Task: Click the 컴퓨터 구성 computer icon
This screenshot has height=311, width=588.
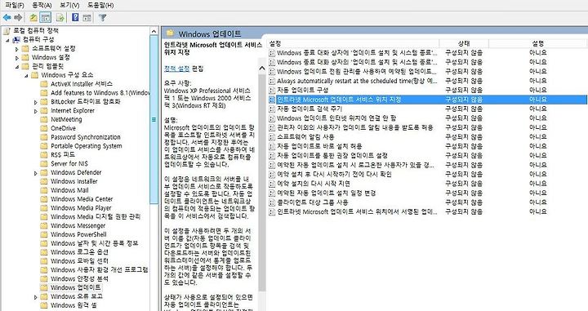Action: 16,40
